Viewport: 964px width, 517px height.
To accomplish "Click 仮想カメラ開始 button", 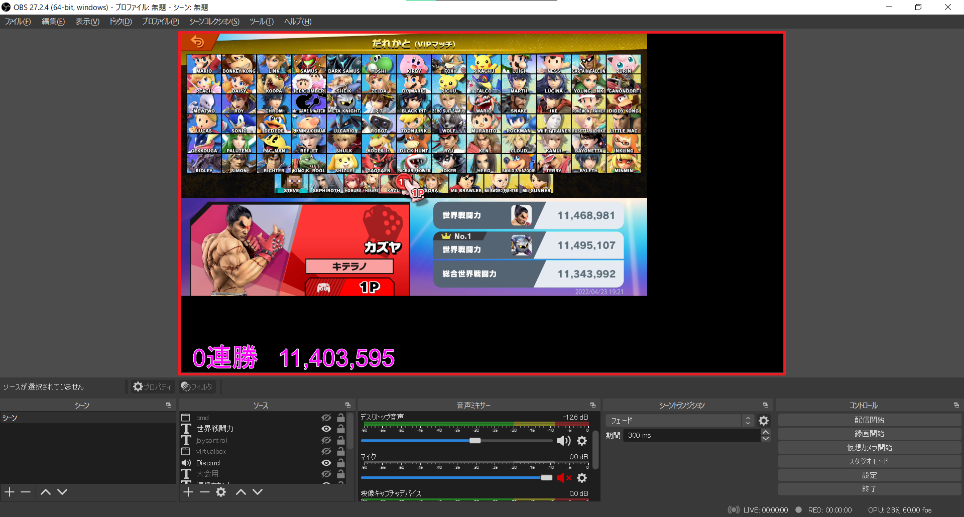I will 869,448.
